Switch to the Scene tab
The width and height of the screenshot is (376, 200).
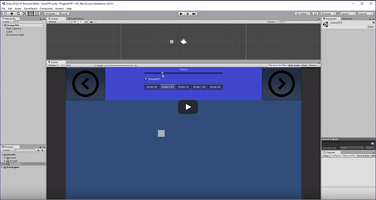55,18
